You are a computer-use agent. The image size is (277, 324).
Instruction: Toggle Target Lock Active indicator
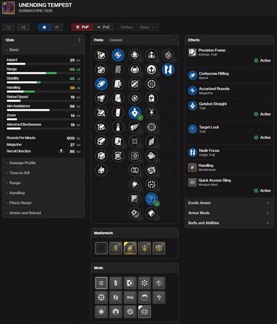click(262, 138)
